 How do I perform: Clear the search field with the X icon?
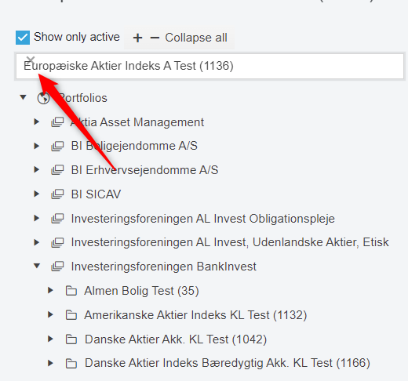pyautogui.click(x=31, y=60)
